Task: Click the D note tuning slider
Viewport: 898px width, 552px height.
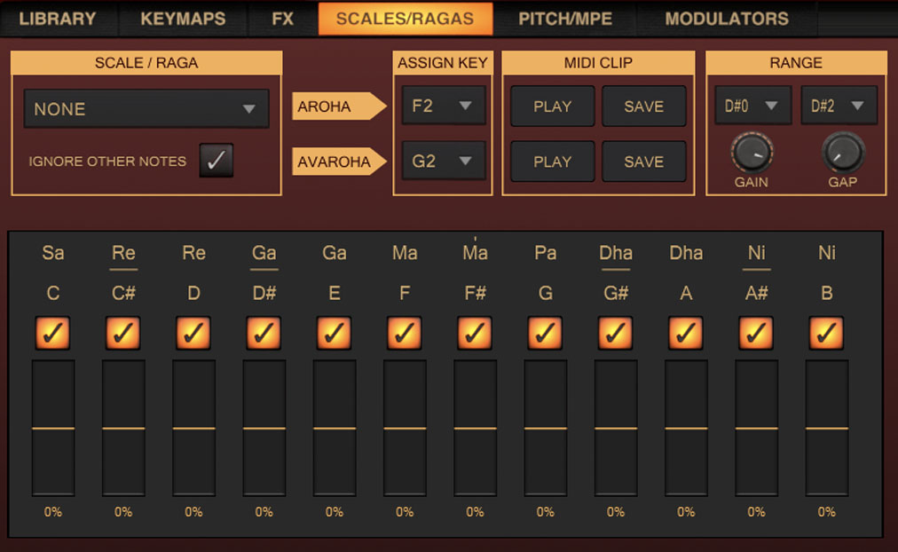Action: point(194,428)
